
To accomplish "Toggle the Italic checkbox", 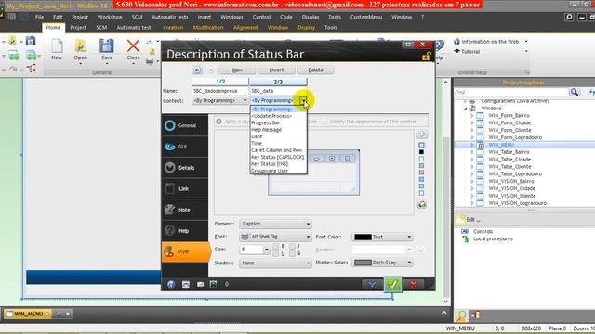I will pos(292,246).
